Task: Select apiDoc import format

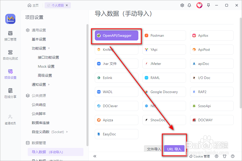Action: tap(212, 64)
